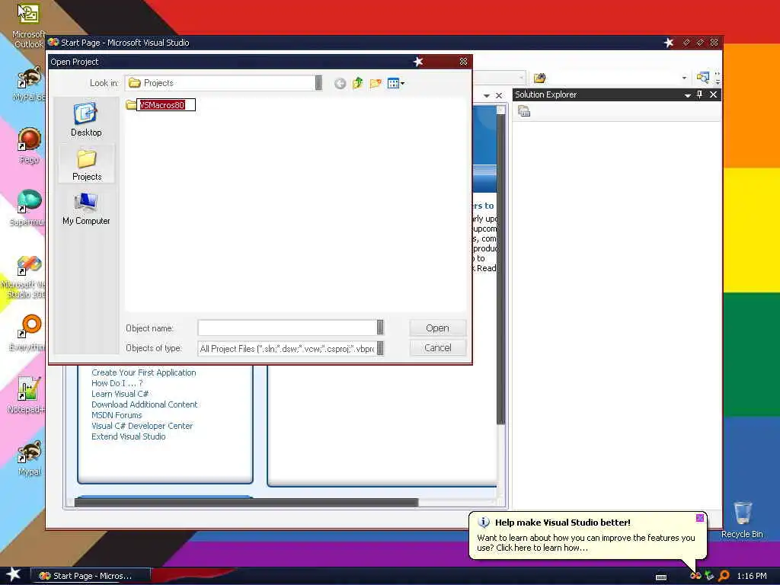Click the balloon text to learn how
Viewport: 780px width, 585px height.
586,542
